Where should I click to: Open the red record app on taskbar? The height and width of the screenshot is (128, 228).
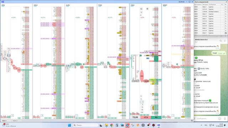point(154,125)
